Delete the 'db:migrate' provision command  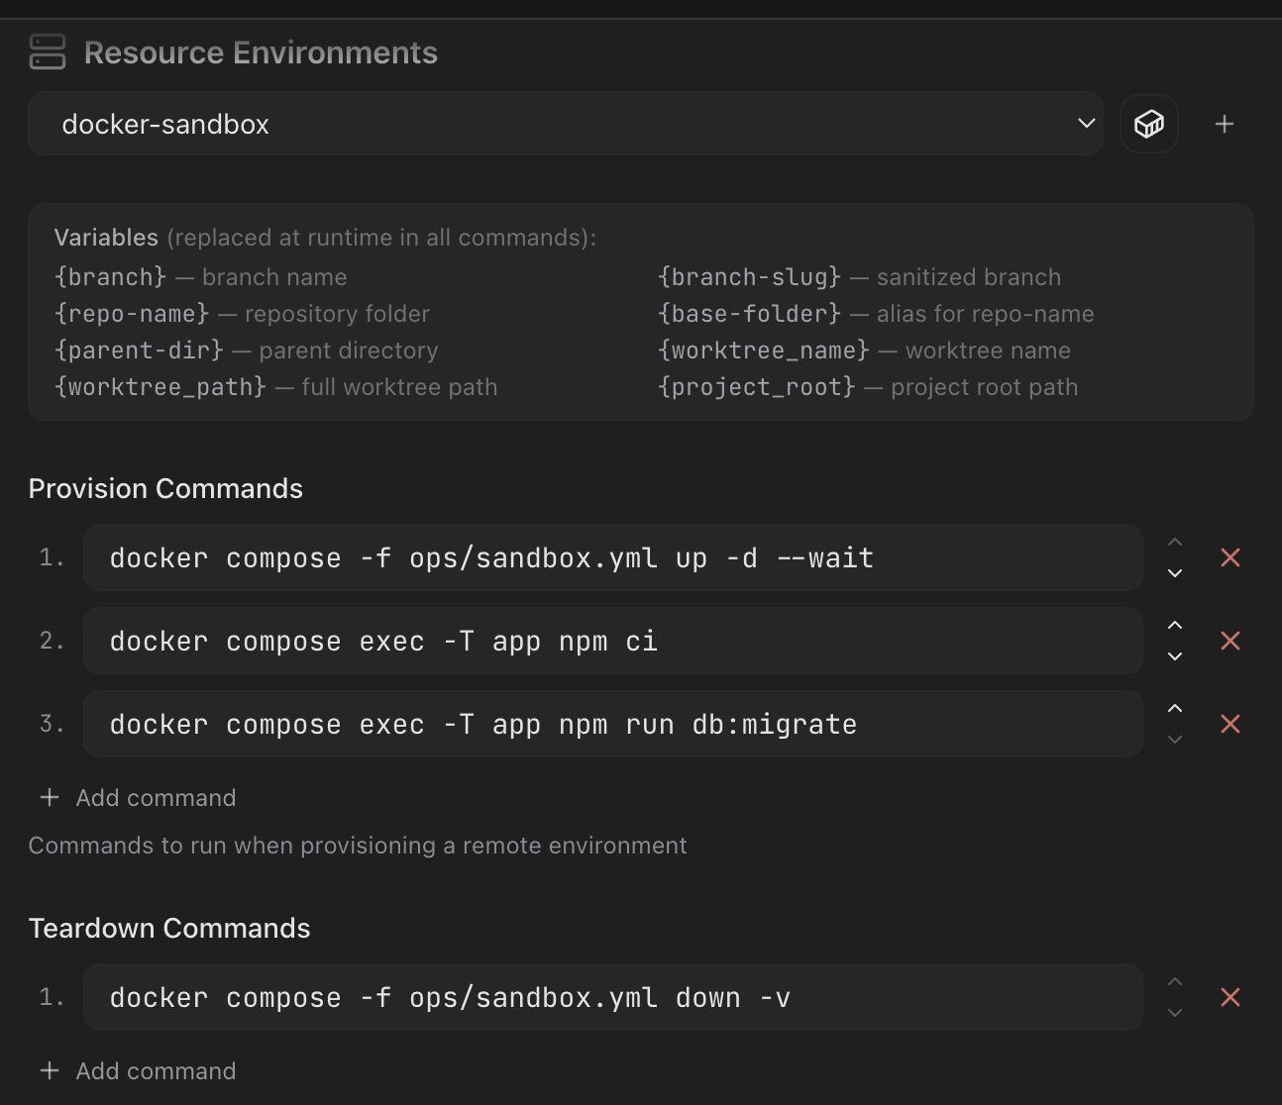tap(1230, 724)
